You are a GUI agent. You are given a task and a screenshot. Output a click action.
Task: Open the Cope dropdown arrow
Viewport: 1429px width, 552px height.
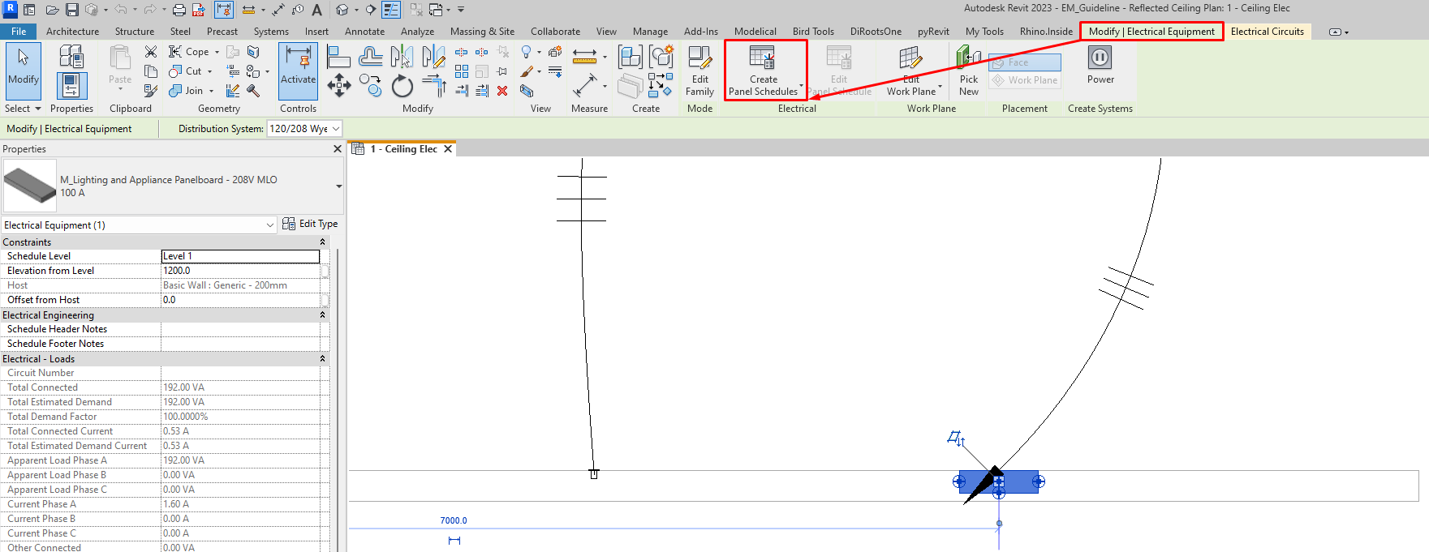(217, 52)
